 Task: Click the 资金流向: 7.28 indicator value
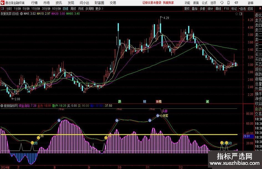[x=27, y=106]
